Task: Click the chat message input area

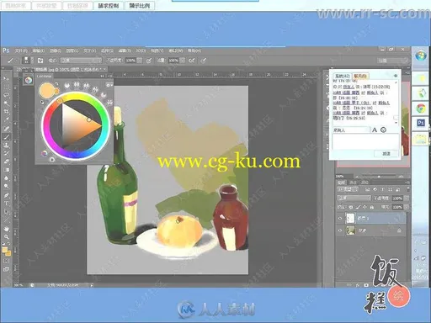Action: click(365, 141)
